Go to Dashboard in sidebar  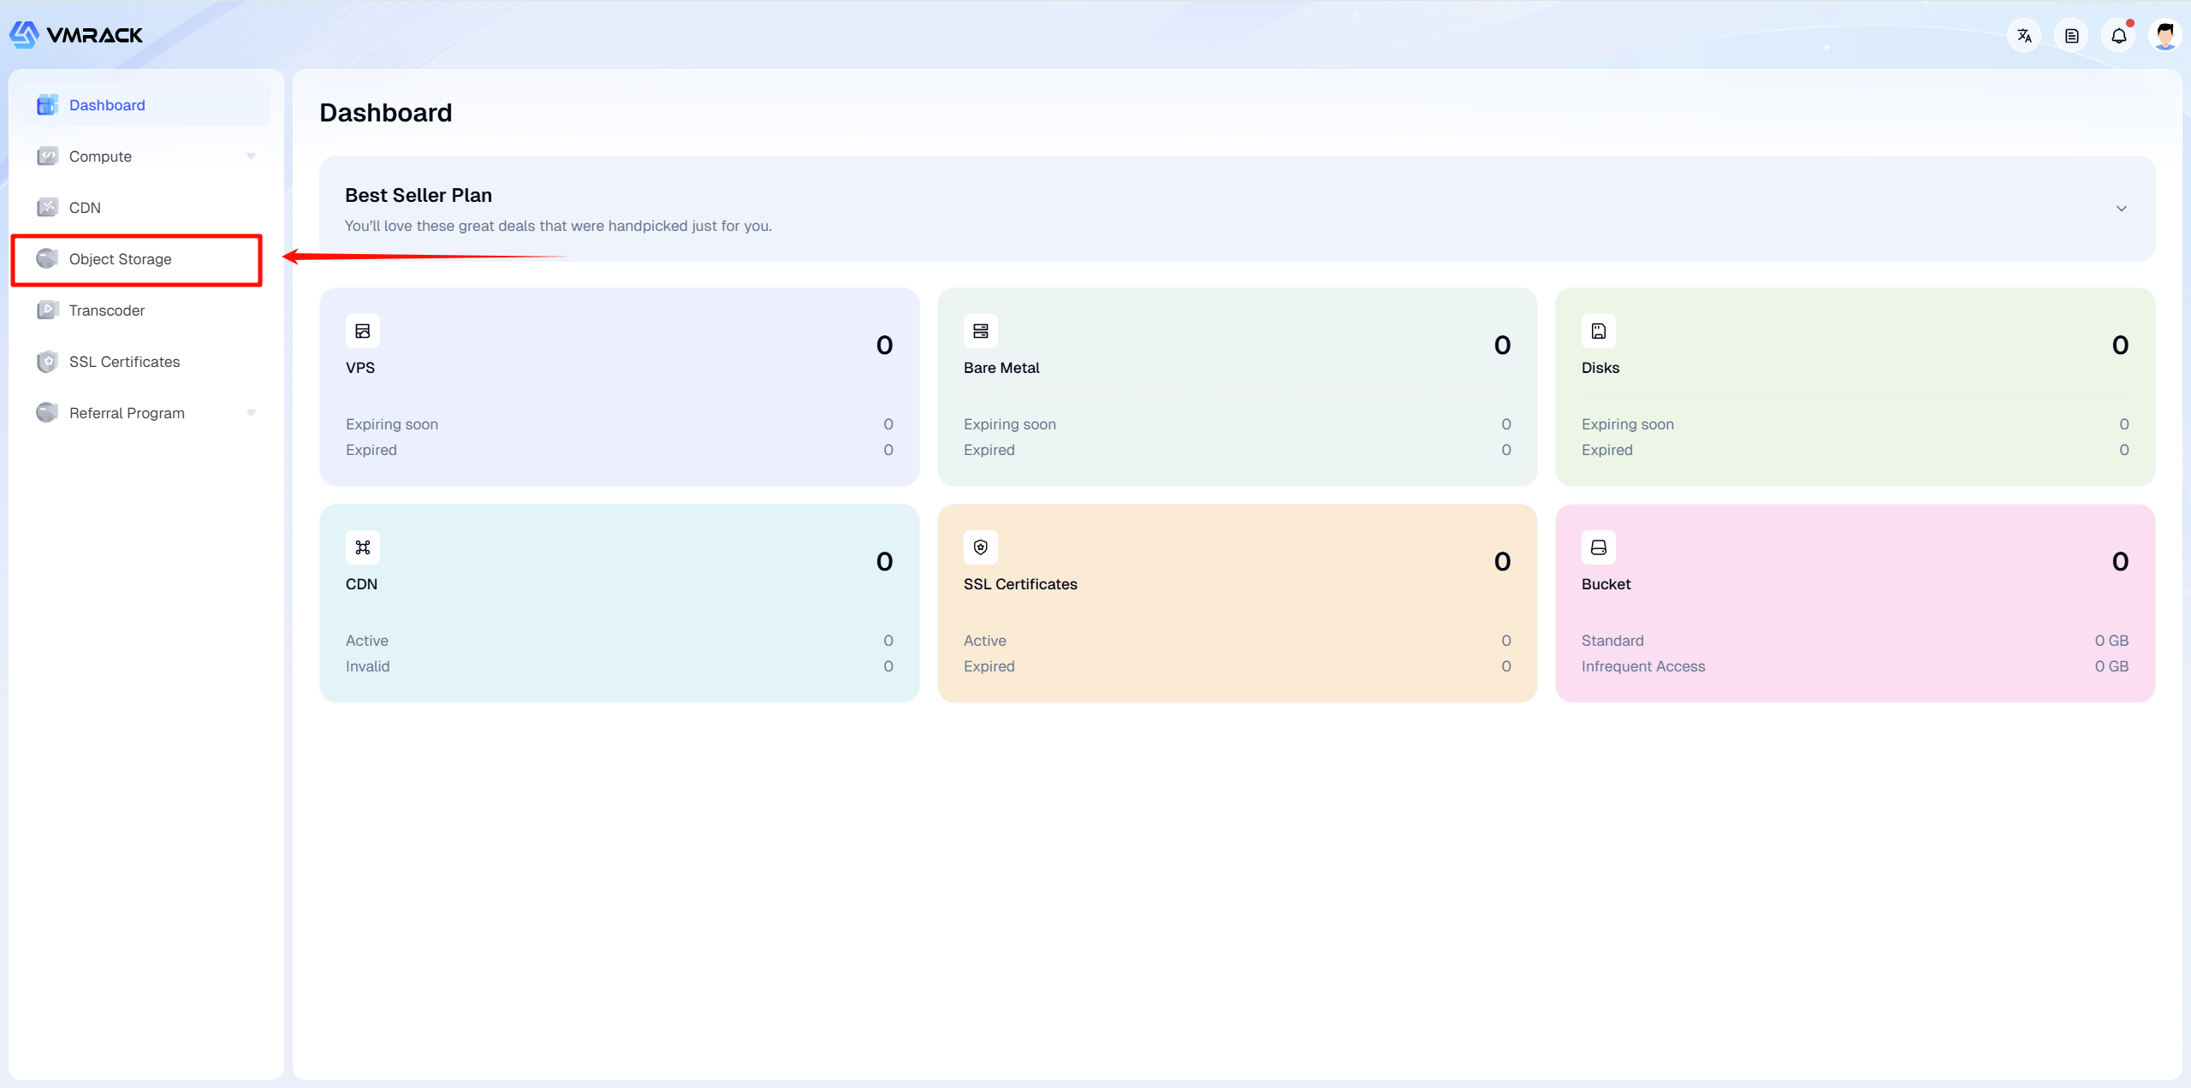click(x=145, y=105)
